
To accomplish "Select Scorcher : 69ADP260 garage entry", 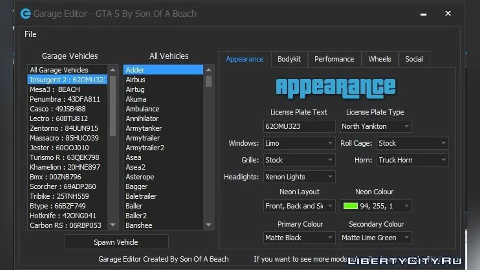I will pos(67,186).
